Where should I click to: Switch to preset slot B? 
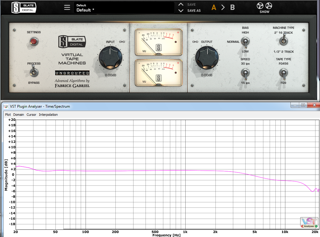pyautogui.click(x=232, y=7)
